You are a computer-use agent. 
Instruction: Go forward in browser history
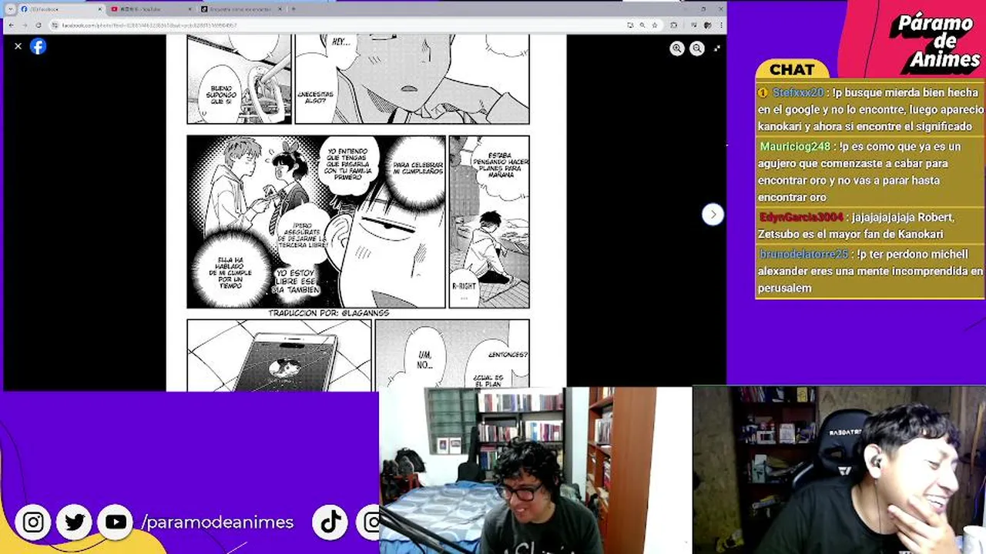point(25,25)
